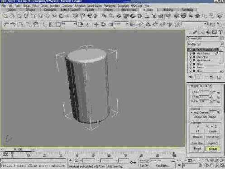Open the Key Filters dialog button

tap(163, 165)
